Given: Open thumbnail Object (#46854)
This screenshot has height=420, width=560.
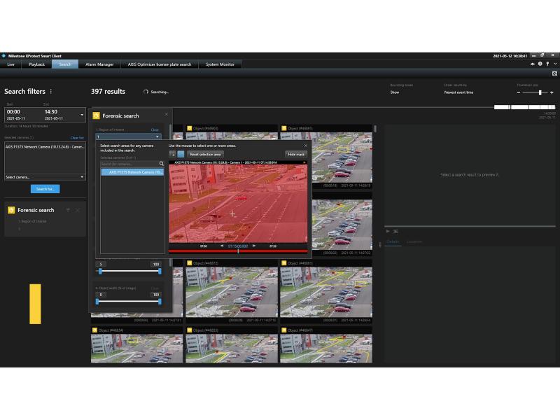Looking at the screenshot, I should coord(136,345).
